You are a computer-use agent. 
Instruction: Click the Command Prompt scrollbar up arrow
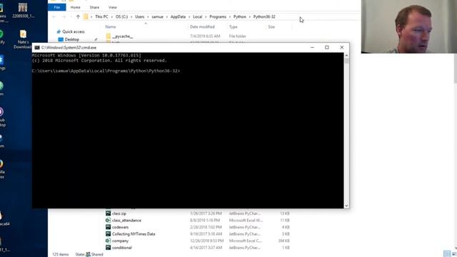click(346, 56)
